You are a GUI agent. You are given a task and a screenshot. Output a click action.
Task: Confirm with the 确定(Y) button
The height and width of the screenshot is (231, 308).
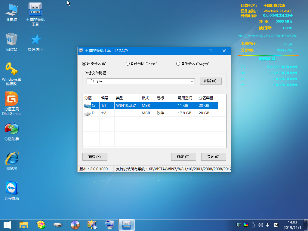(x=183, y=156)
